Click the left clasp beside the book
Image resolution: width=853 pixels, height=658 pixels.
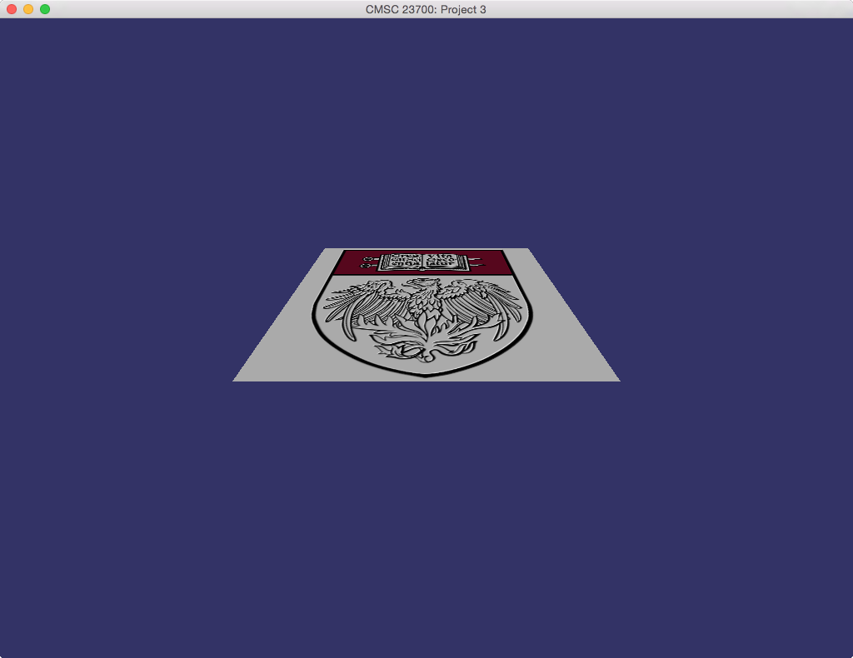369,263
